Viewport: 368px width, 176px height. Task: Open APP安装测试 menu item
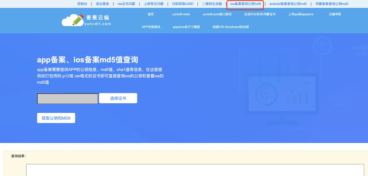click(x=151, y=27)
